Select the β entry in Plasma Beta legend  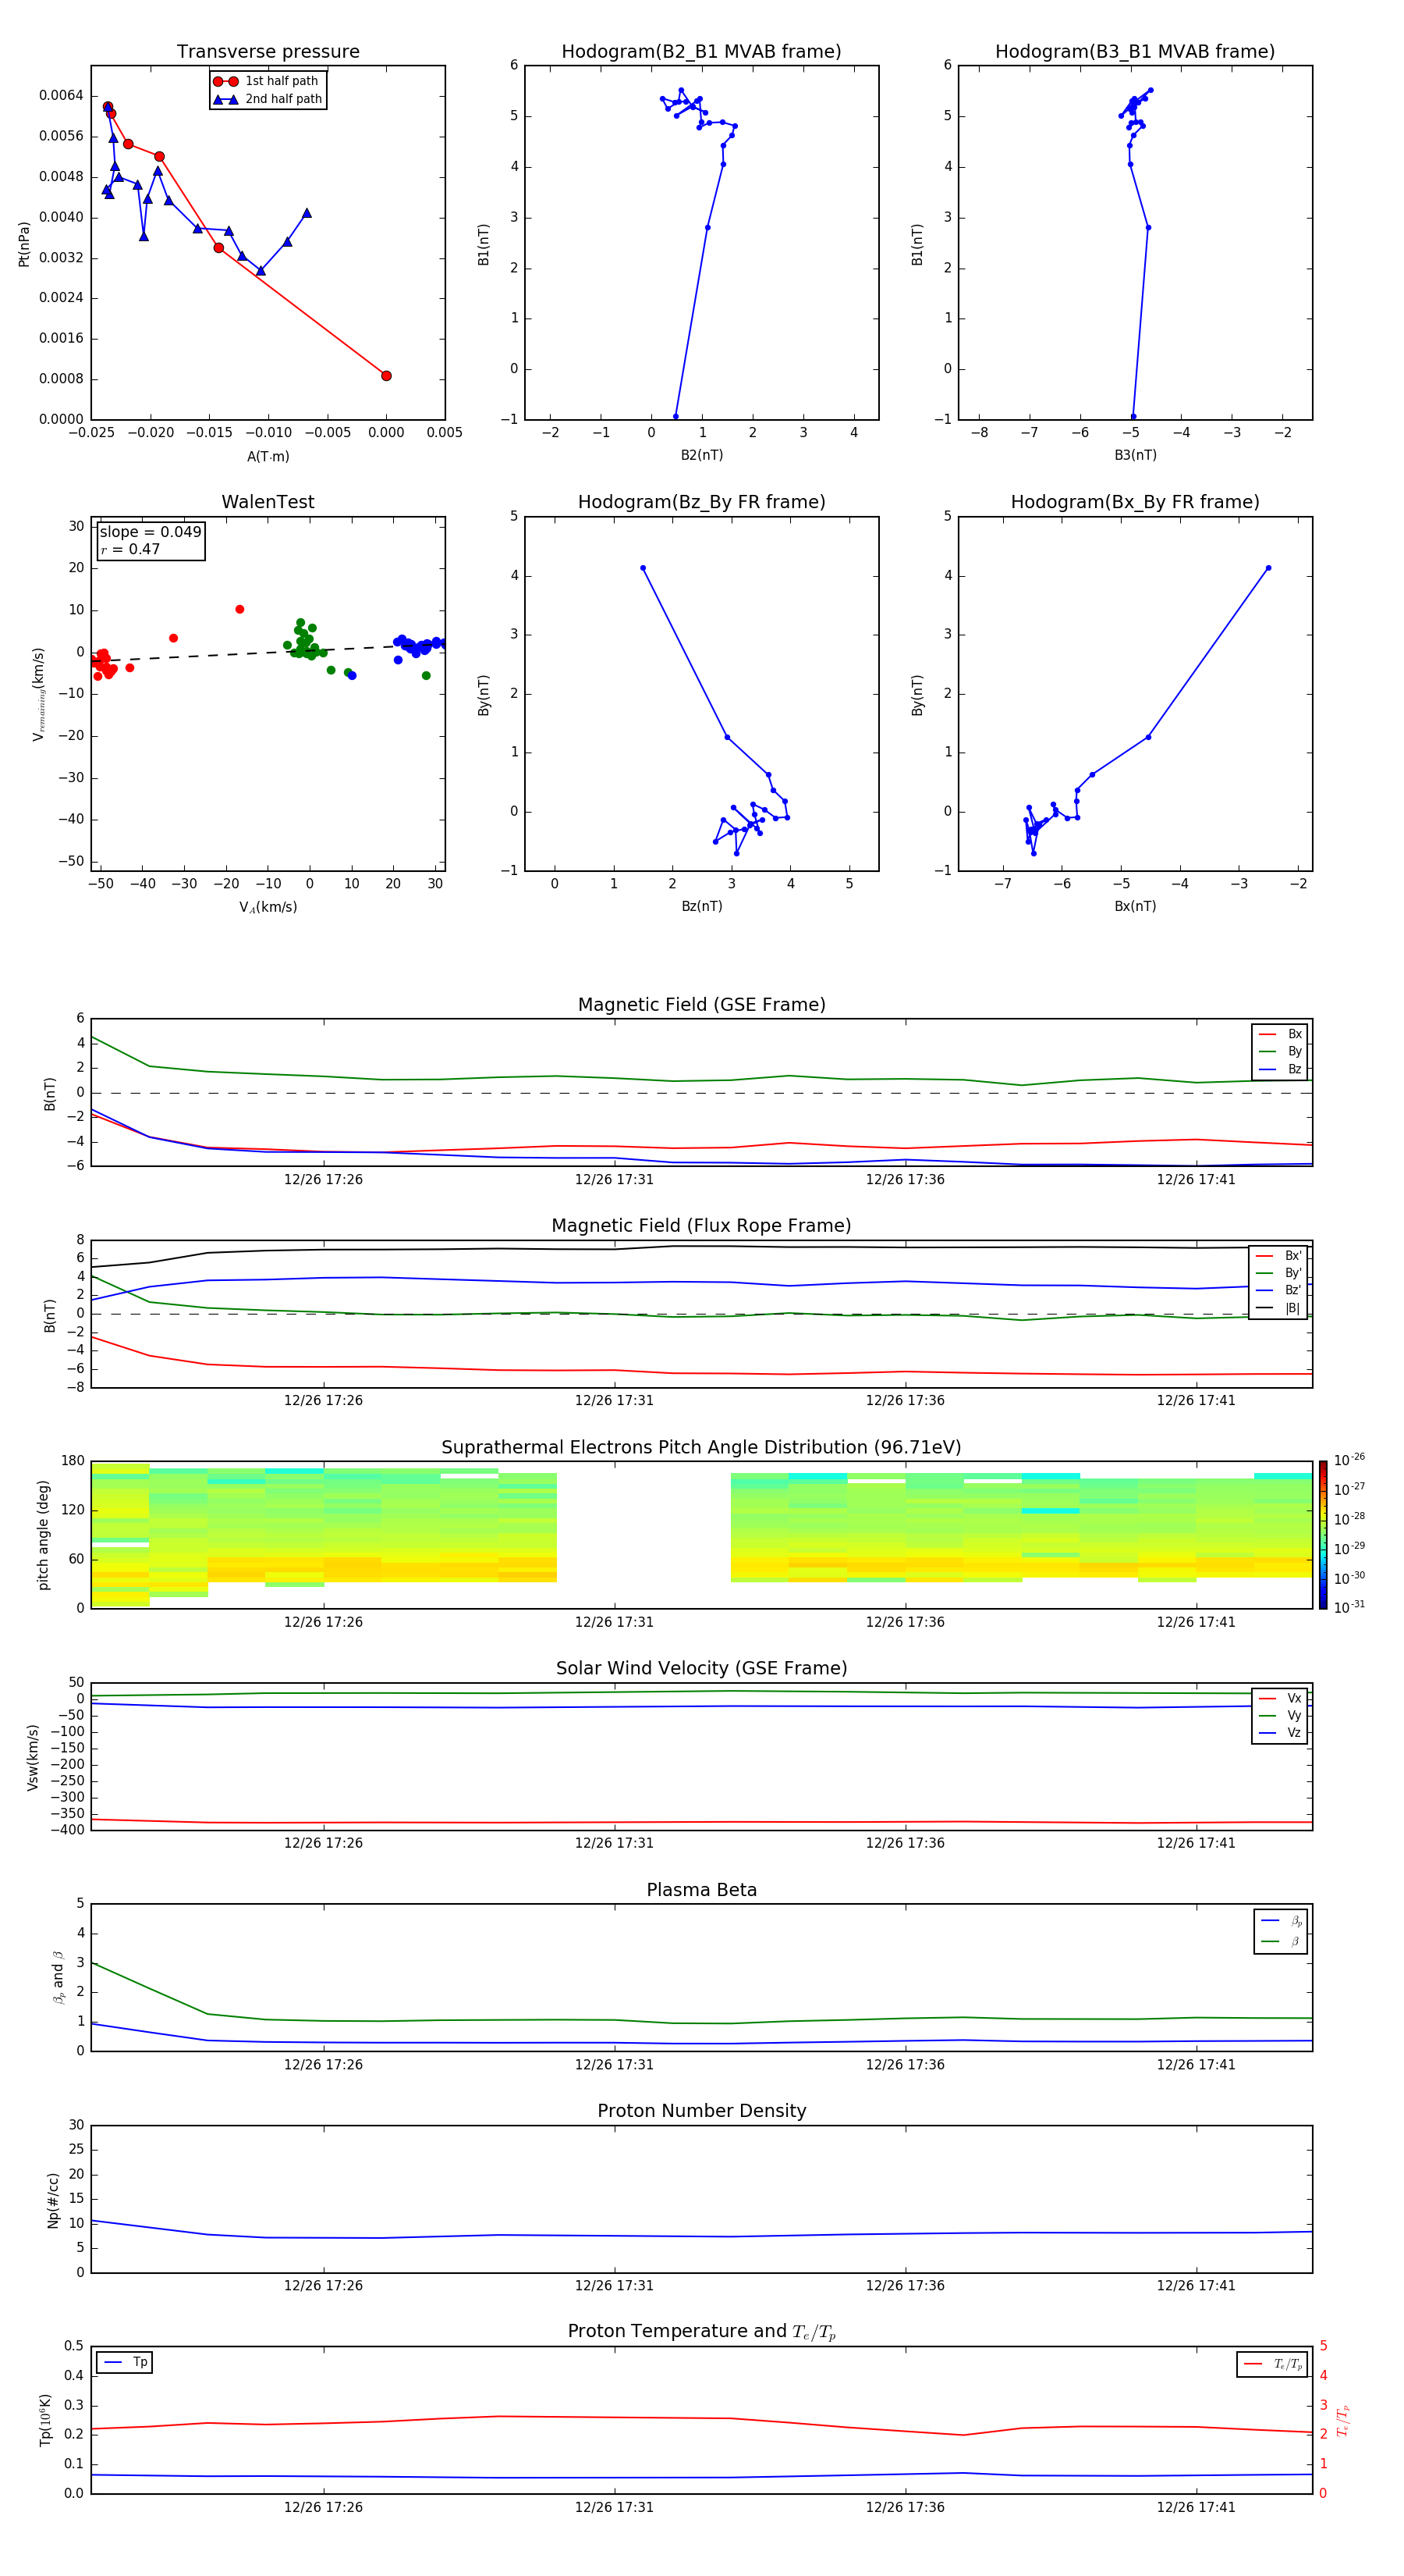pyautogui.click(x=1281, y=1941)
